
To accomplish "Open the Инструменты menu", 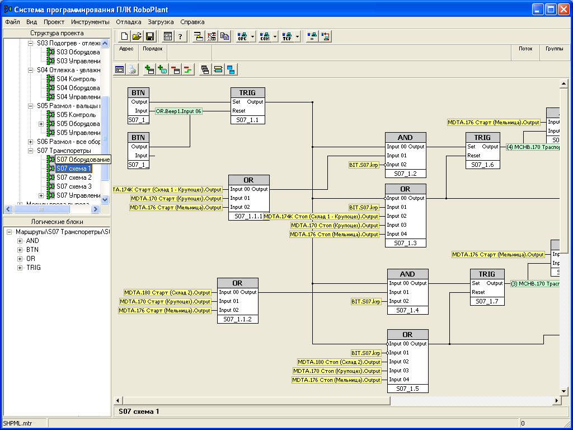I will [90, 22].
